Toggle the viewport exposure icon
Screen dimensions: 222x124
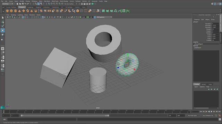click(80, 17)
